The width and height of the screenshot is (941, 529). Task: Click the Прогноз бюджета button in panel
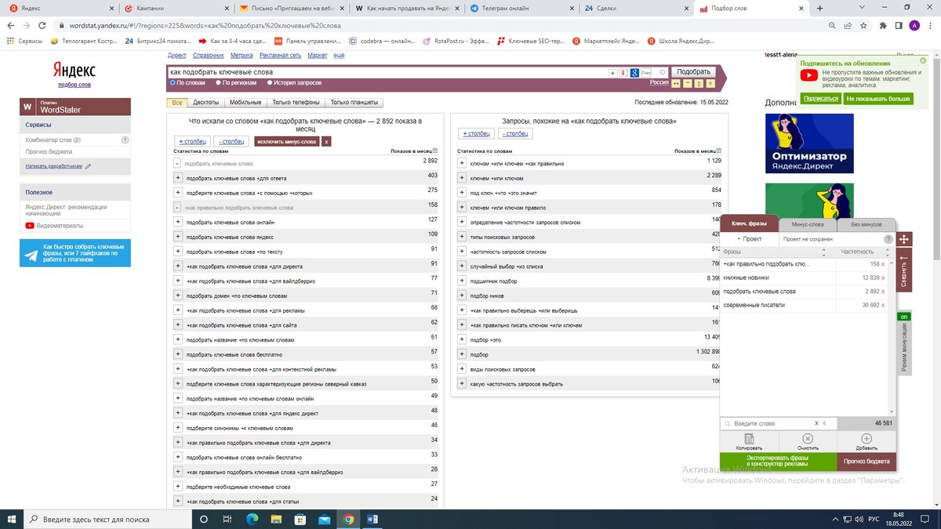pos(867,462)
